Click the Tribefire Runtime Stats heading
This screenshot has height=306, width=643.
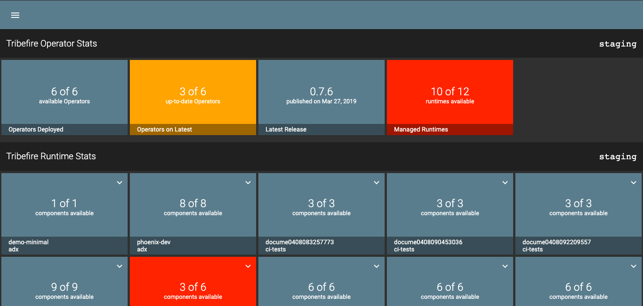pos(51,156)
